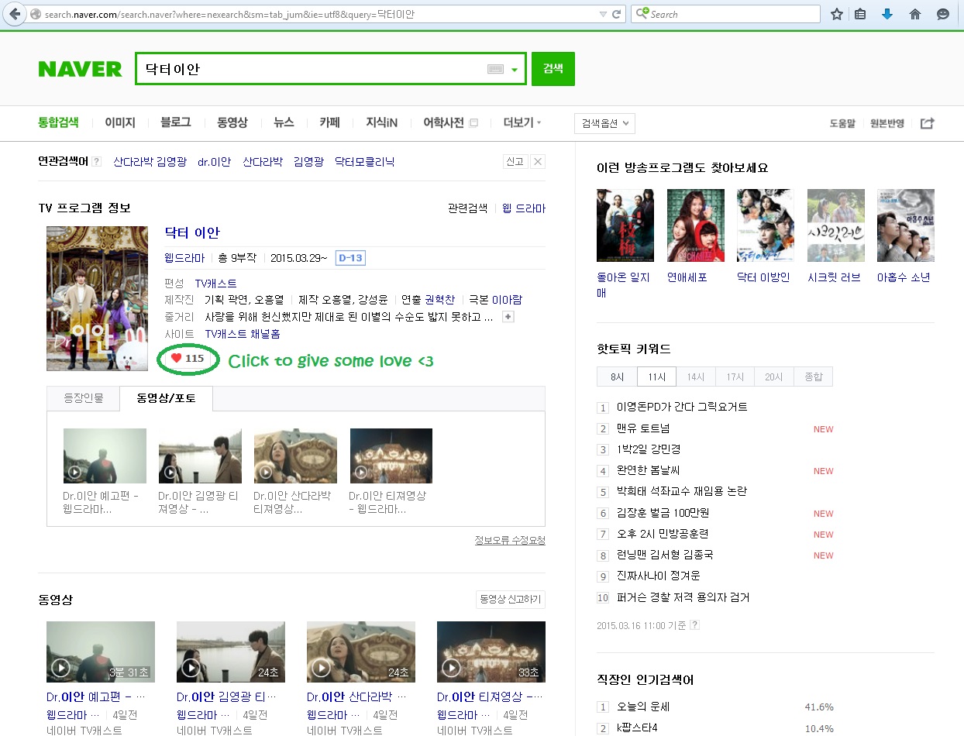Bookmark this page using the star icon

(837, 14)
